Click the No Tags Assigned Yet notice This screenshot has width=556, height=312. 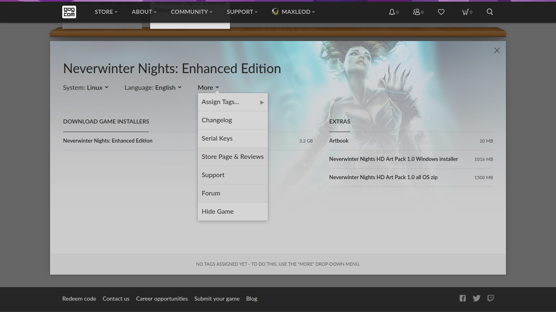point(278,264)
